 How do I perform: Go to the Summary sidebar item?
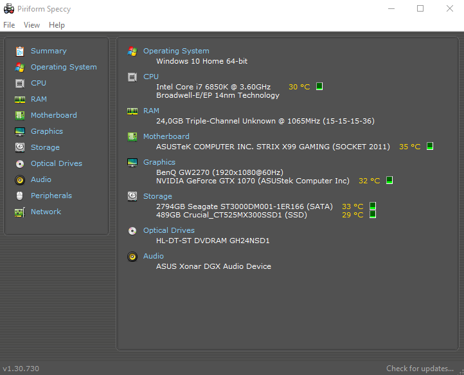(x=48, y=51)
